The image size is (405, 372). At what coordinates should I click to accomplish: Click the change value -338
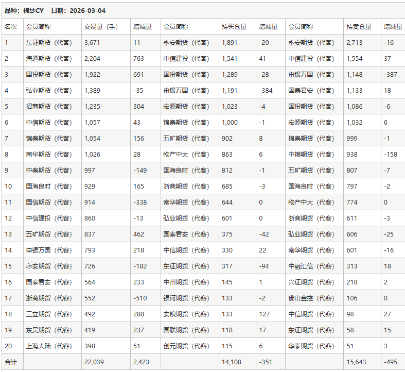[140, 202]
